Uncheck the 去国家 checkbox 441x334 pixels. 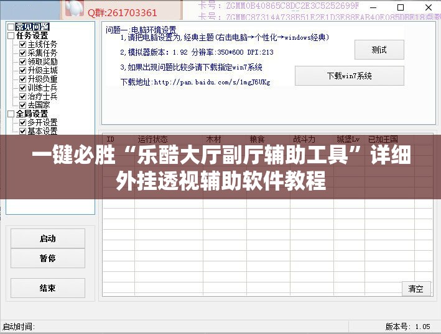coord(23,106)
